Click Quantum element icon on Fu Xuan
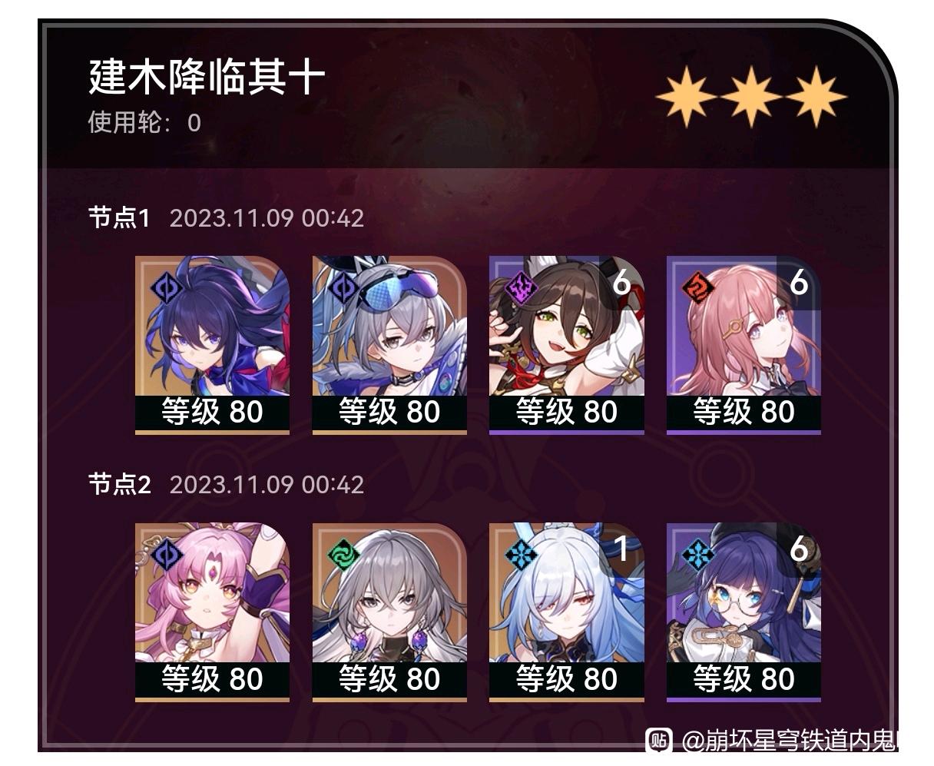The width and height of the screenshot is (934, 766). coord(167,555)
